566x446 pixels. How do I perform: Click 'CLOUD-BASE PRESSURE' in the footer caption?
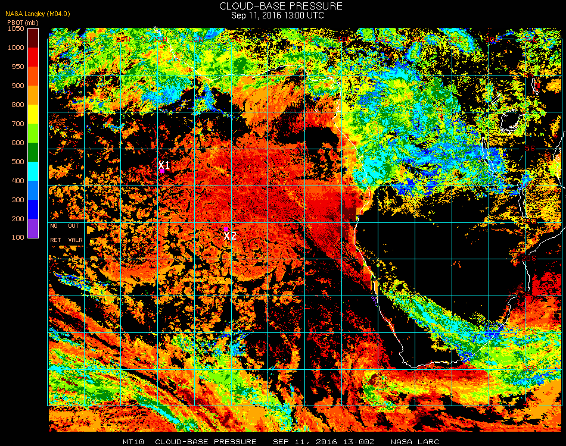pyautogui.click(x=206, y=442)
